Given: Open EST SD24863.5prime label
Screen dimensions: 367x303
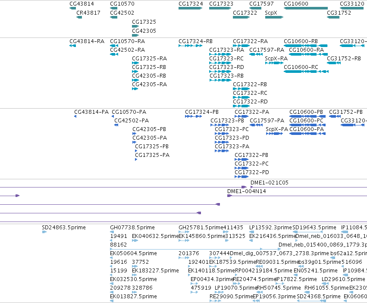Looking at the screenshot, I should click(64, 228).
